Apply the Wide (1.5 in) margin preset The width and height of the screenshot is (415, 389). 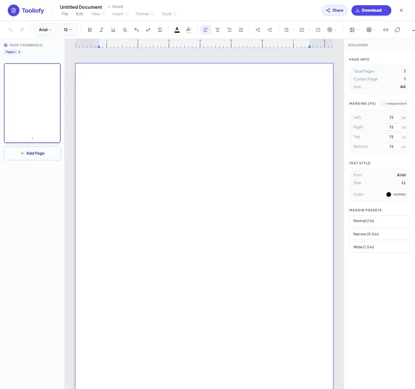pos(379,247)
